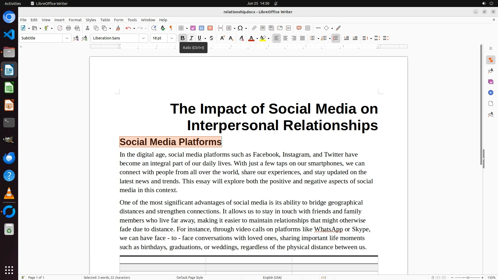Expand the 18 pt font size list

pos(171,38)
